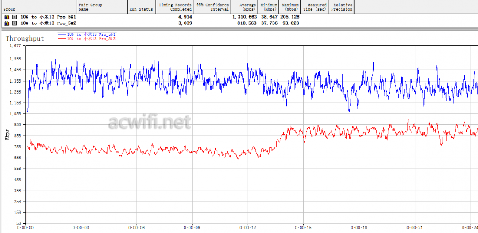Click the Measured Time (sec) header
478x233 pixels.
coord(314,7)
